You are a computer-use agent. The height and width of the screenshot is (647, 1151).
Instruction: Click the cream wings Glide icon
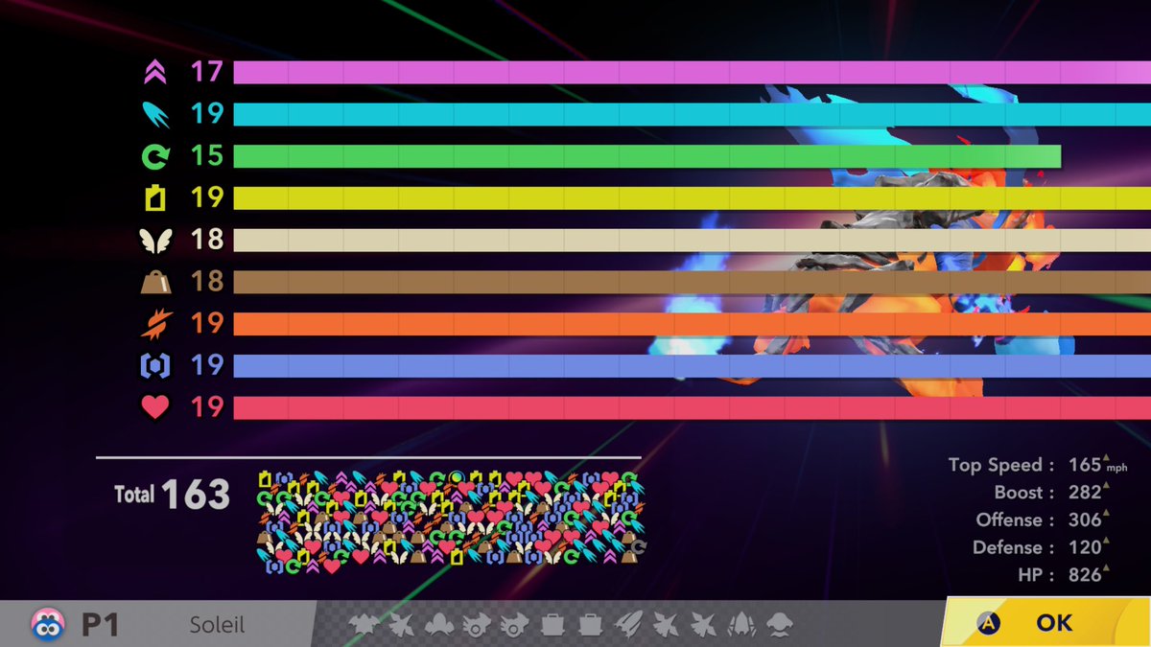click(154, 240)
